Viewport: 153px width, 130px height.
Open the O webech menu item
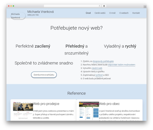(124, 13)
